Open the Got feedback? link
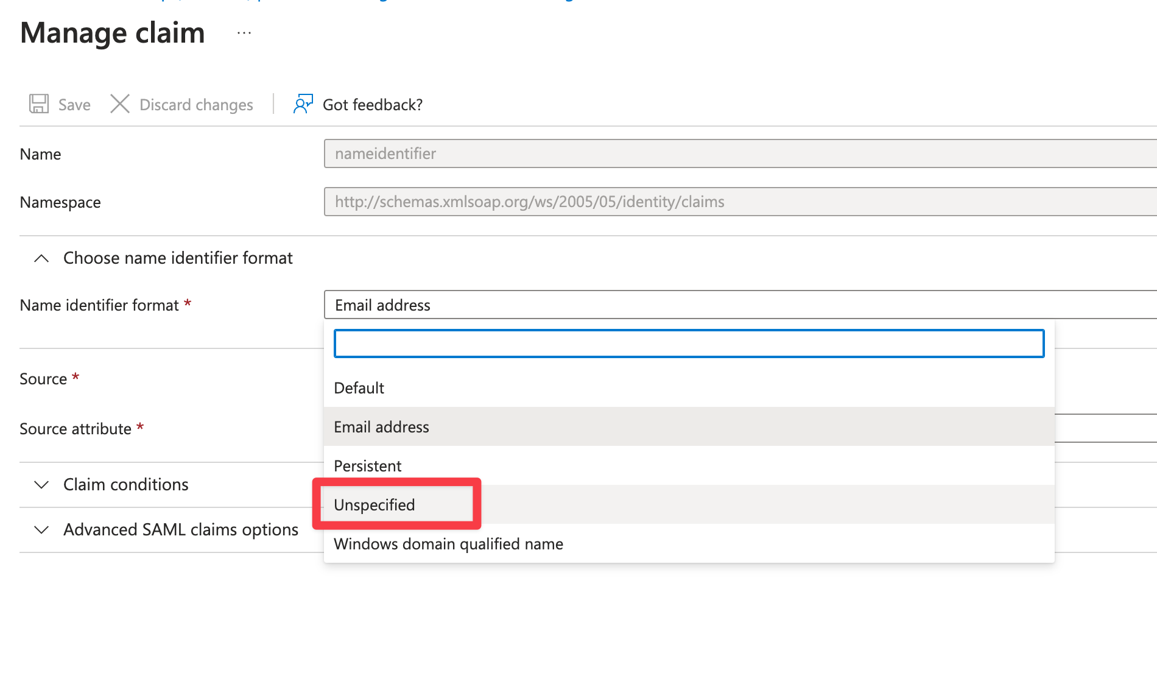This screenshot has height=698, width=1157. click(x=372, y=105)
